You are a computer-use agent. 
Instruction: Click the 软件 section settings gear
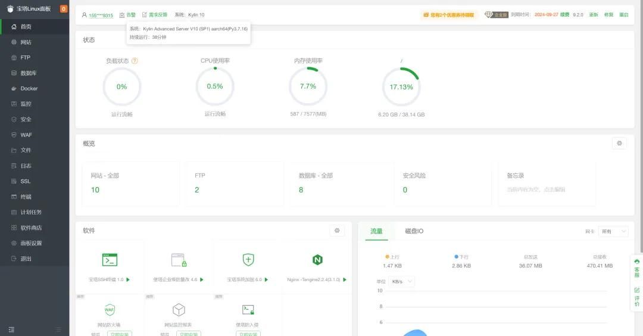coord(337,231)
